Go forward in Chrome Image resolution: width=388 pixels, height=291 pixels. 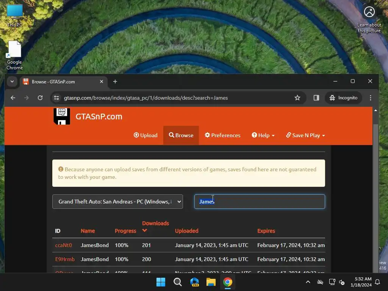tap(26, 98)
